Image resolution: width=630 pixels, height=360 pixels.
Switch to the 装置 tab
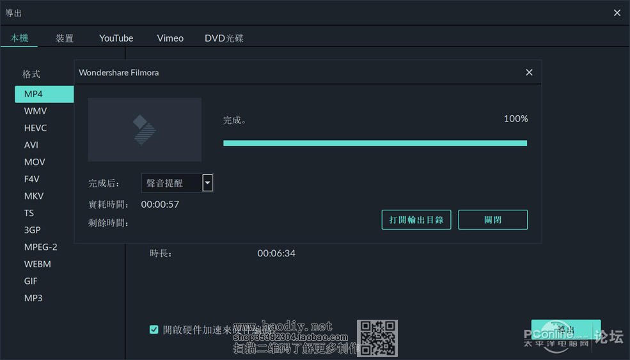65,38
